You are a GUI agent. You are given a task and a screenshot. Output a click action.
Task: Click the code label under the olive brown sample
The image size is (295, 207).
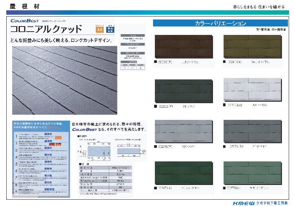click(x=235, y=62)
